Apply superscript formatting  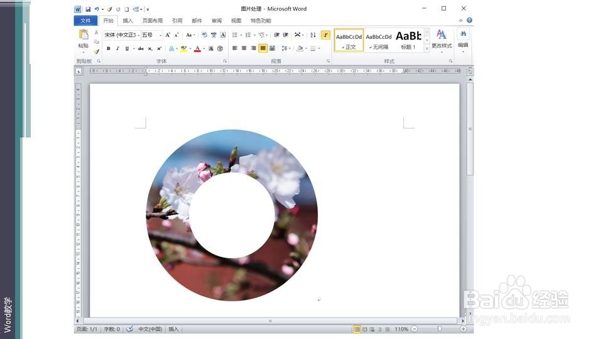click(x=159, y=48)
